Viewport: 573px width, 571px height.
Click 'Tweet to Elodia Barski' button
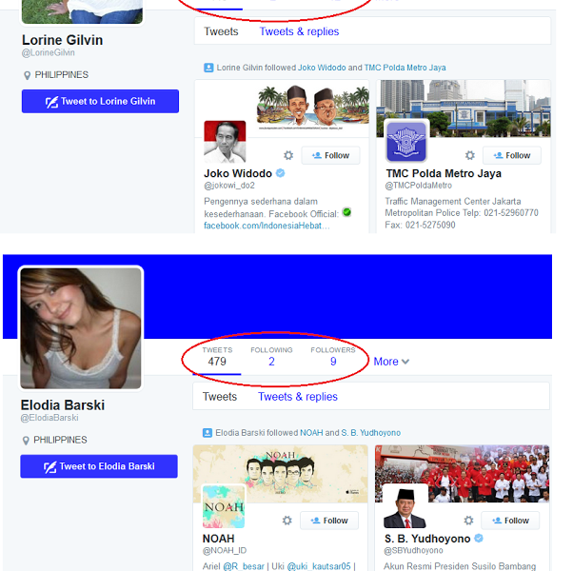click(x=99, y=466)
